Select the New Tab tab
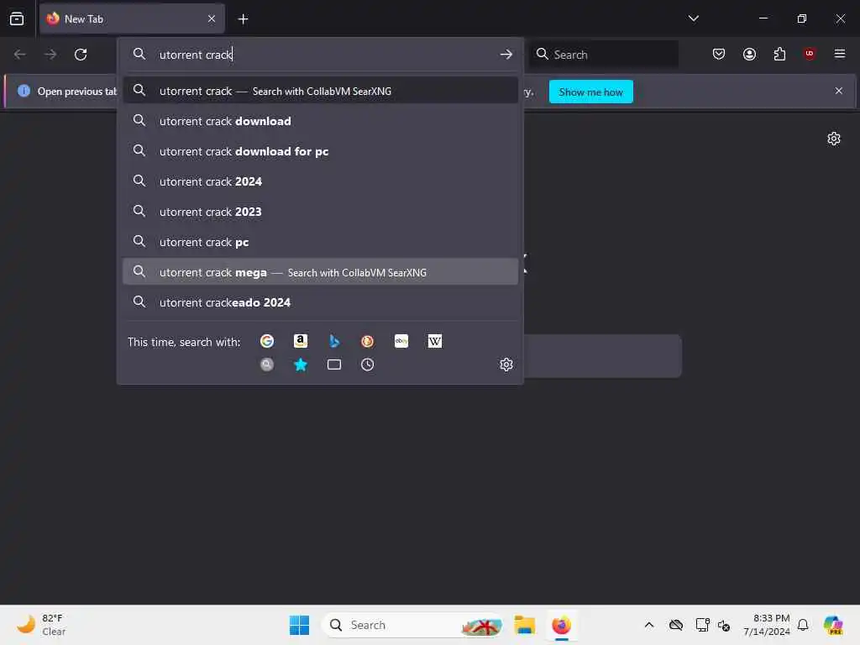This screenshot has width=860, height=645. 132,18
